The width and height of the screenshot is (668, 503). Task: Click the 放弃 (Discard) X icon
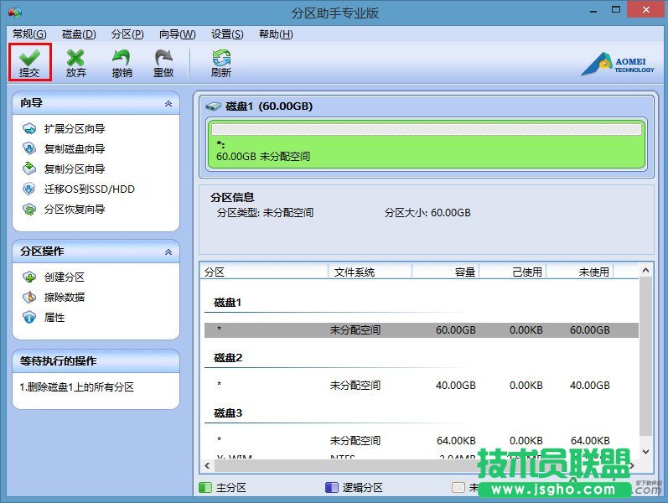[x=75, y=58]
